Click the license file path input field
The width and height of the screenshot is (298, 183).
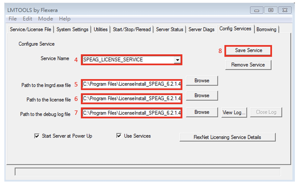132,98
